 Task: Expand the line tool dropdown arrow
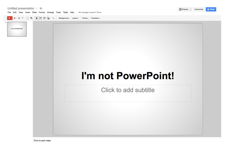point(56,18)
